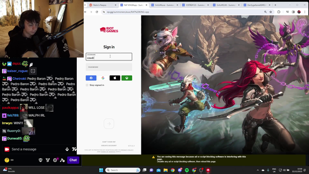
Task: Bookmark this page with the star icon
Action: click(x=271, y=12)
